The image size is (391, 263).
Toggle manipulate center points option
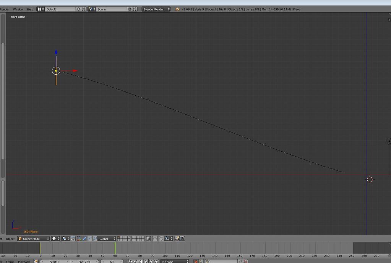[73, 239]
